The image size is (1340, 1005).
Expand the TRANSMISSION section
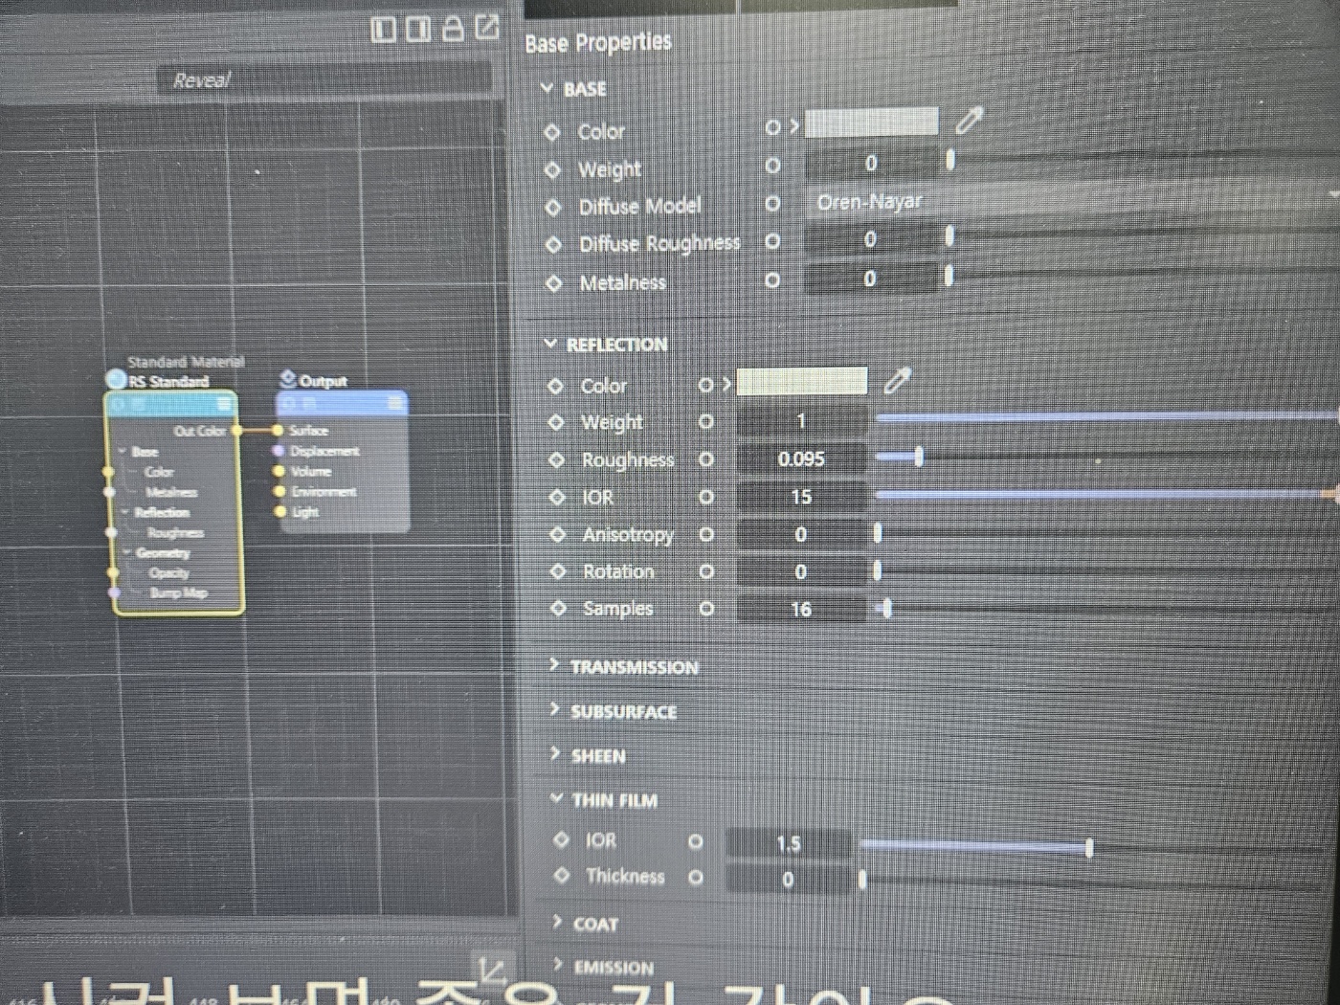pyautogui.click(x=554, y=664)
